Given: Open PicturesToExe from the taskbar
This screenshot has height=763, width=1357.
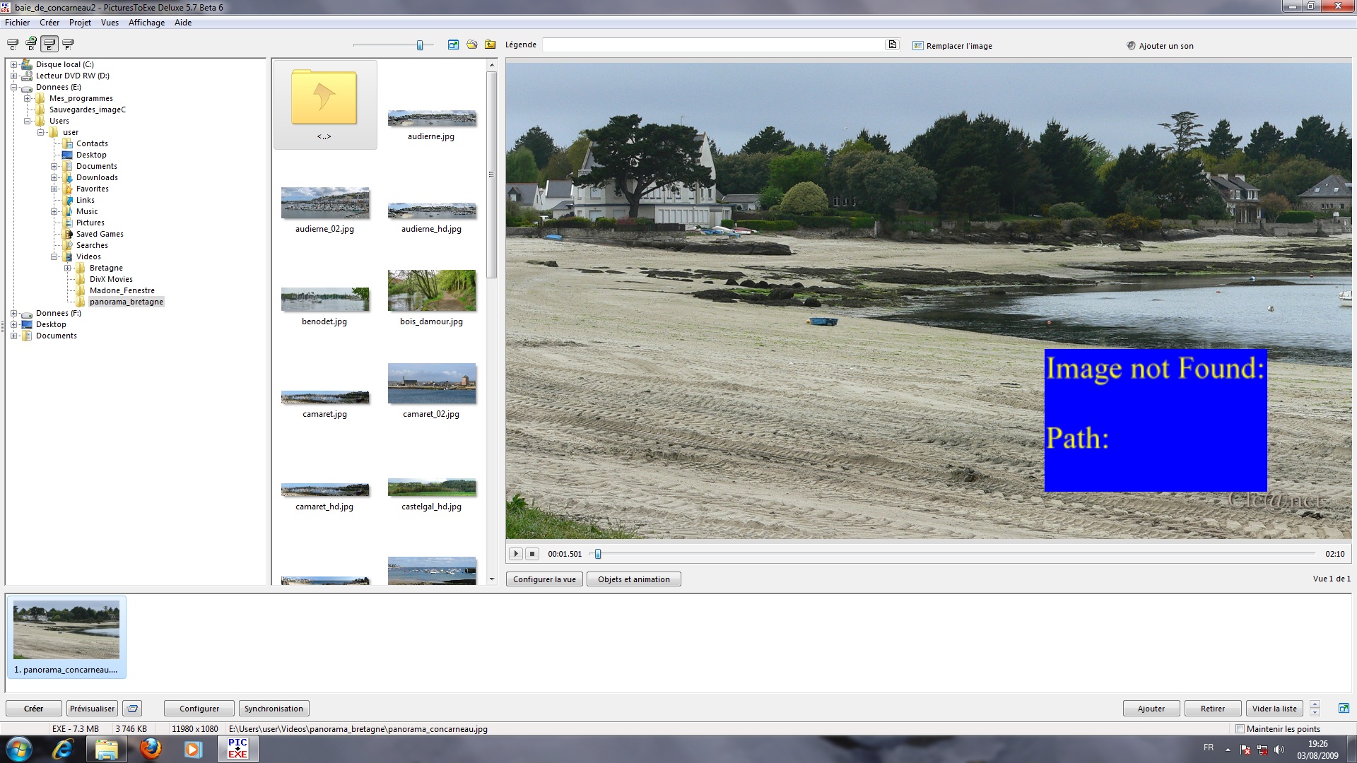Looking at the screenshot, I should (237, 749).
